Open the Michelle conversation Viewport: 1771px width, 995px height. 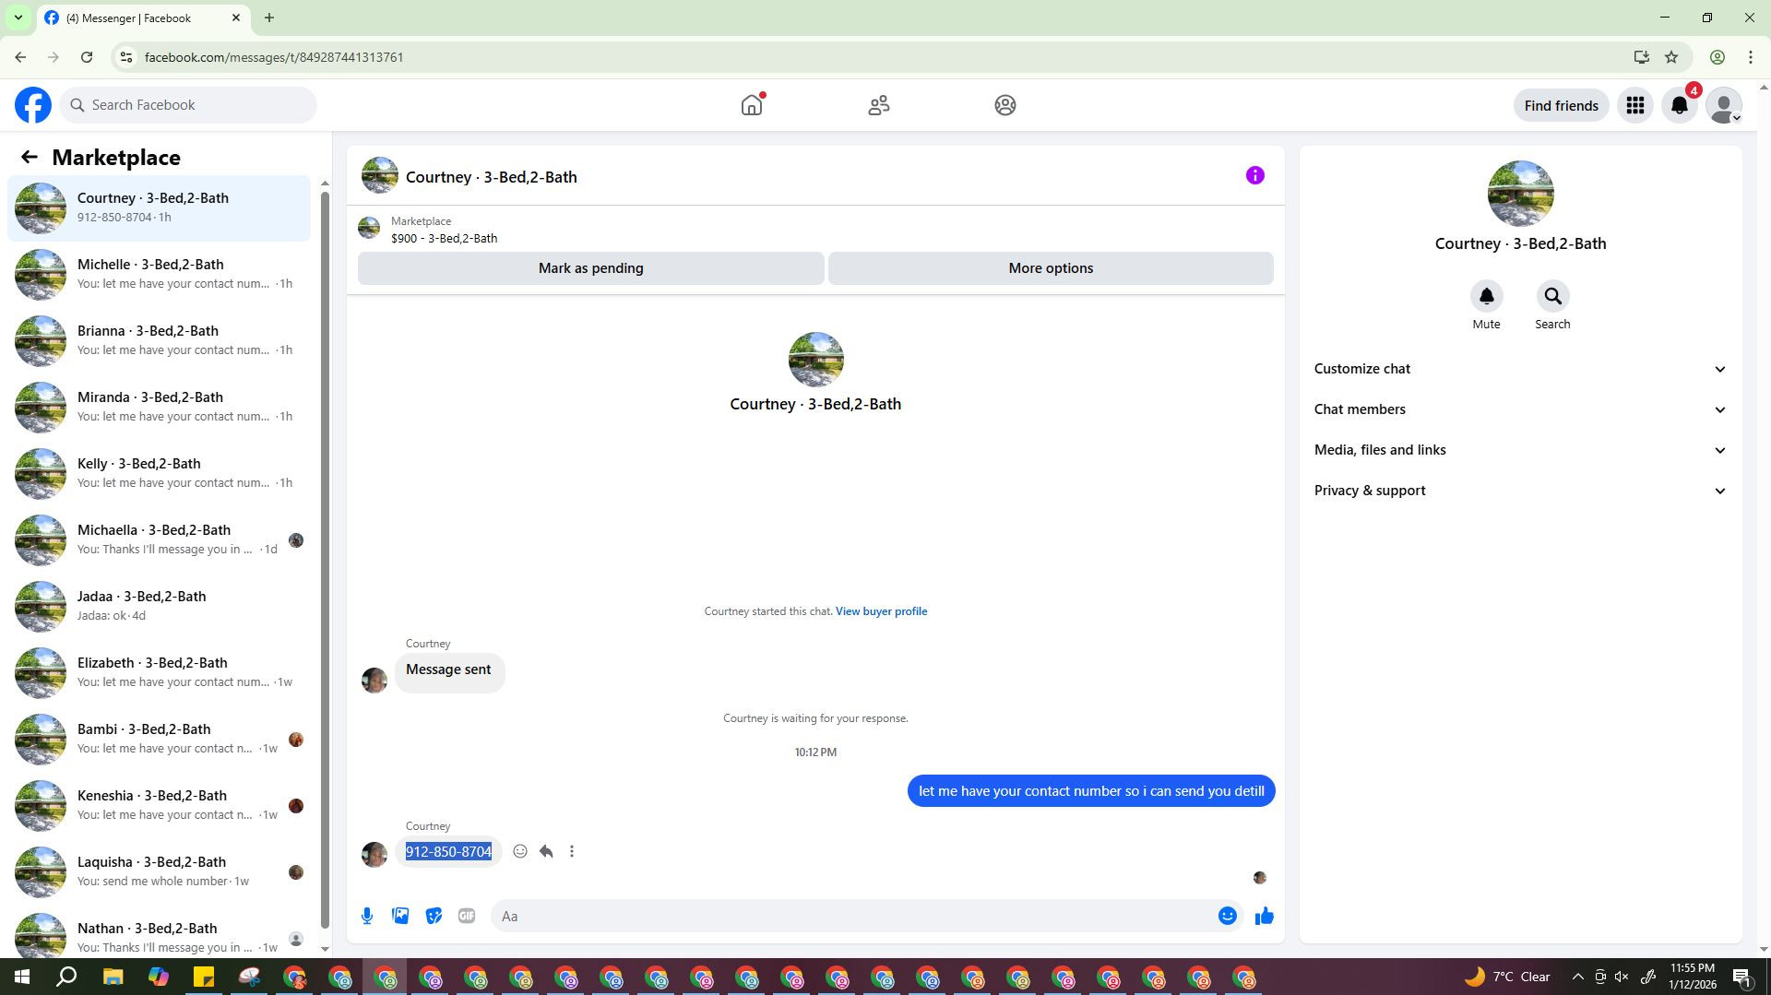coord(159,274)
